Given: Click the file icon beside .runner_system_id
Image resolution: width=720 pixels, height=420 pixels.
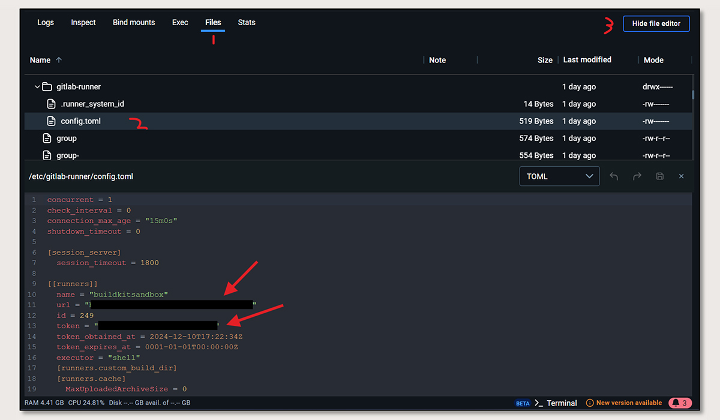Looking at the screenshot, I should pos(51,103).
